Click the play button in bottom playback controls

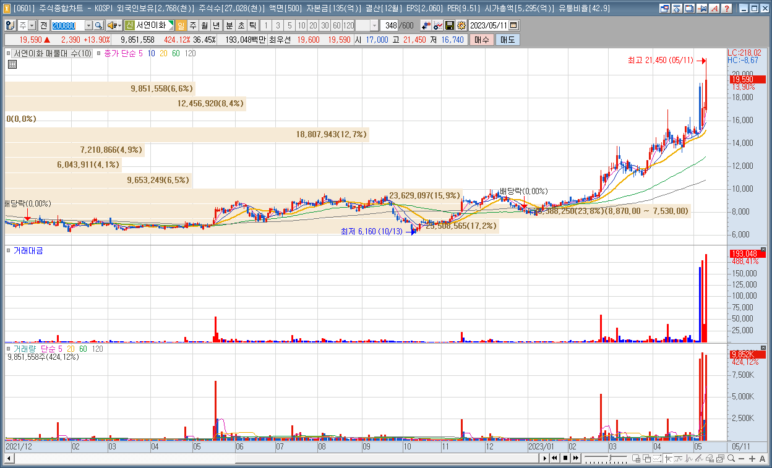tap(544, 458)
